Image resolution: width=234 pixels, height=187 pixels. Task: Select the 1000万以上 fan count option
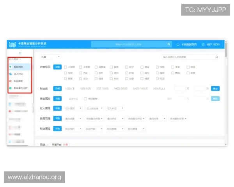[x=159, y=88]
